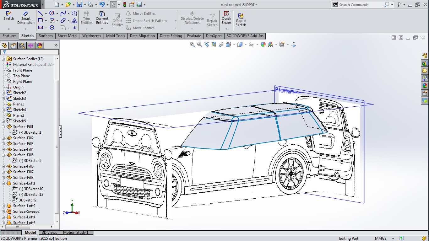Click the sketch Text tool icon
The width and height of the screenshot is (429, 241).
[x=74, y=20]
